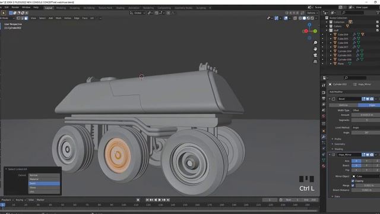This screenshot has width=380, height=214.
Task: Switch perspective/orthographic grid icon
Action: click(315, 62)
